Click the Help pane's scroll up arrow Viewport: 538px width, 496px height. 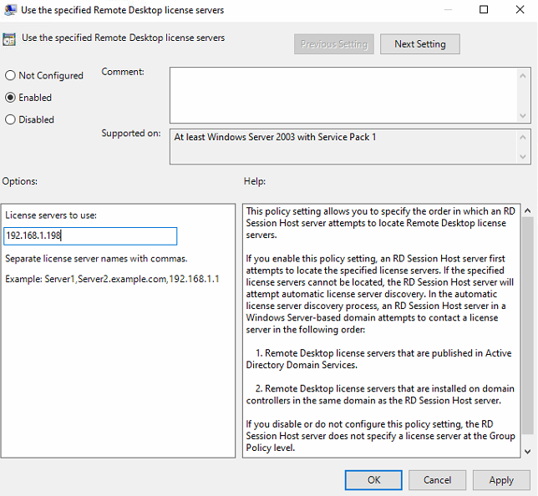[x=526, y=210]
